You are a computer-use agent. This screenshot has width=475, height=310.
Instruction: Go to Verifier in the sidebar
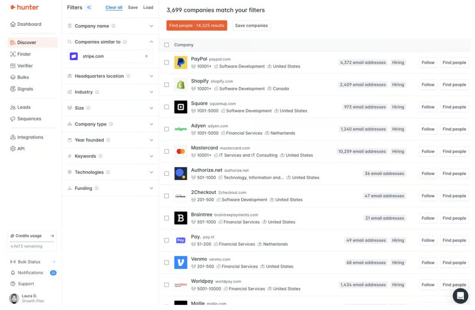[x=25, y=66]
